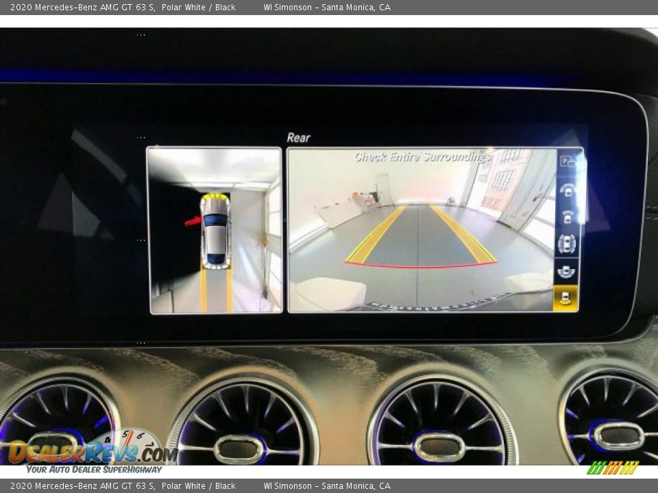Tap the 'Rear' view title
Screen dimensions: 658x493
pos(298,138)
